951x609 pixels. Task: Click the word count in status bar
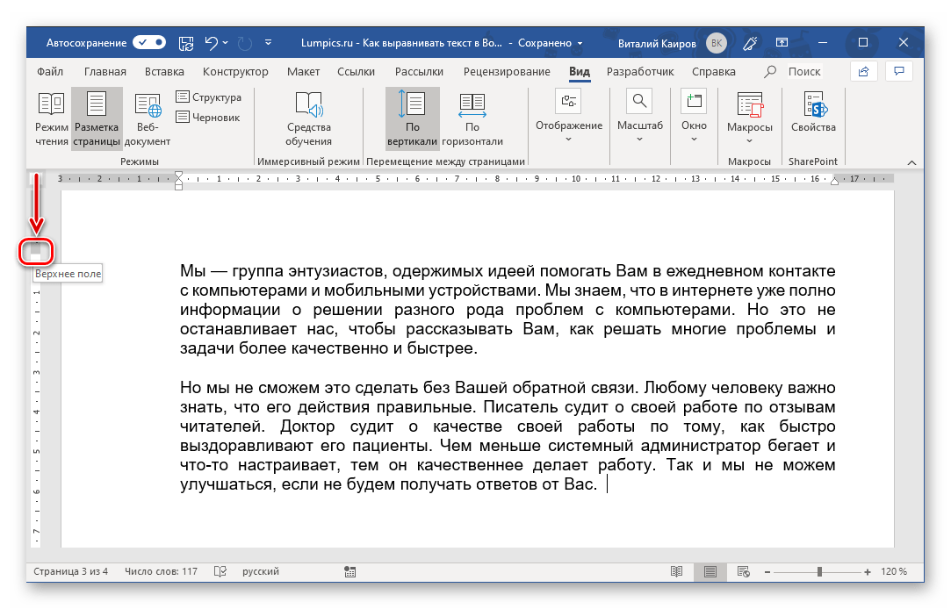(161, 571)
